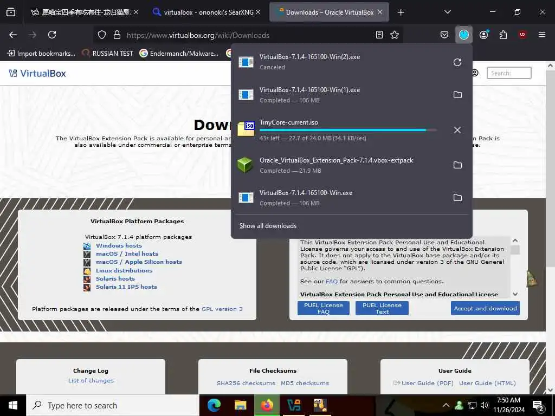
Task: Go back to the previous page
Action: click(13, 35)
